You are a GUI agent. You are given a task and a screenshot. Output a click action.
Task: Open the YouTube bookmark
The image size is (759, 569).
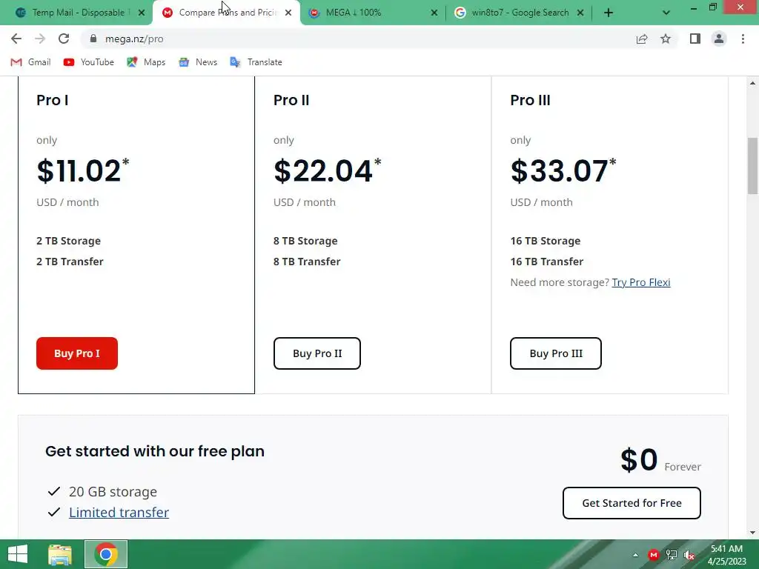89,62
